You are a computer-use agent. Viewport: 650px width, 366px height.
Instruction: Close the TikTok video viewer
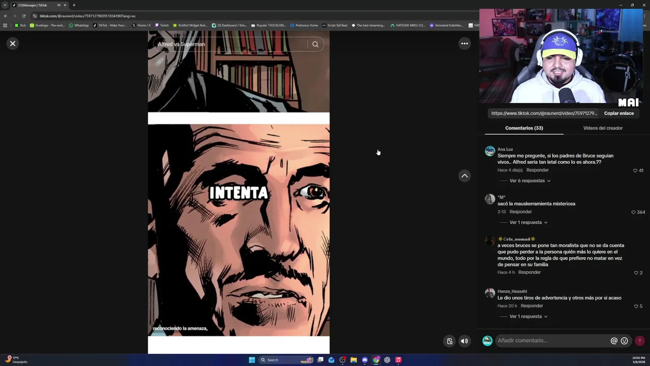(x=13, y=44)
